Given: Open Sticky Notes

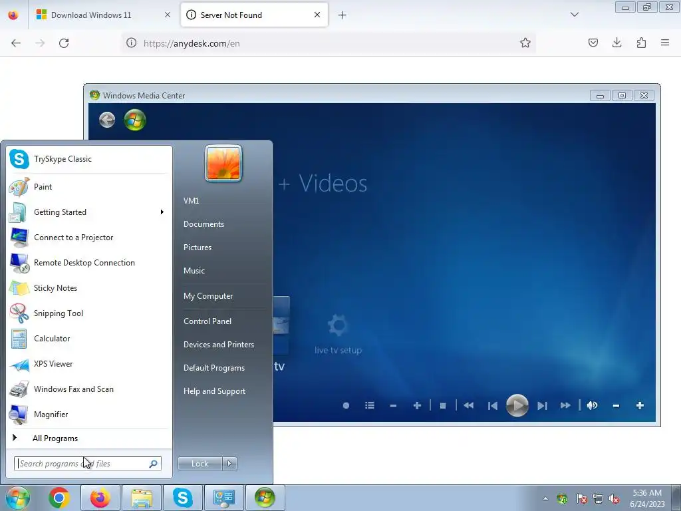Looking at the screenshot, I should 88,288.
